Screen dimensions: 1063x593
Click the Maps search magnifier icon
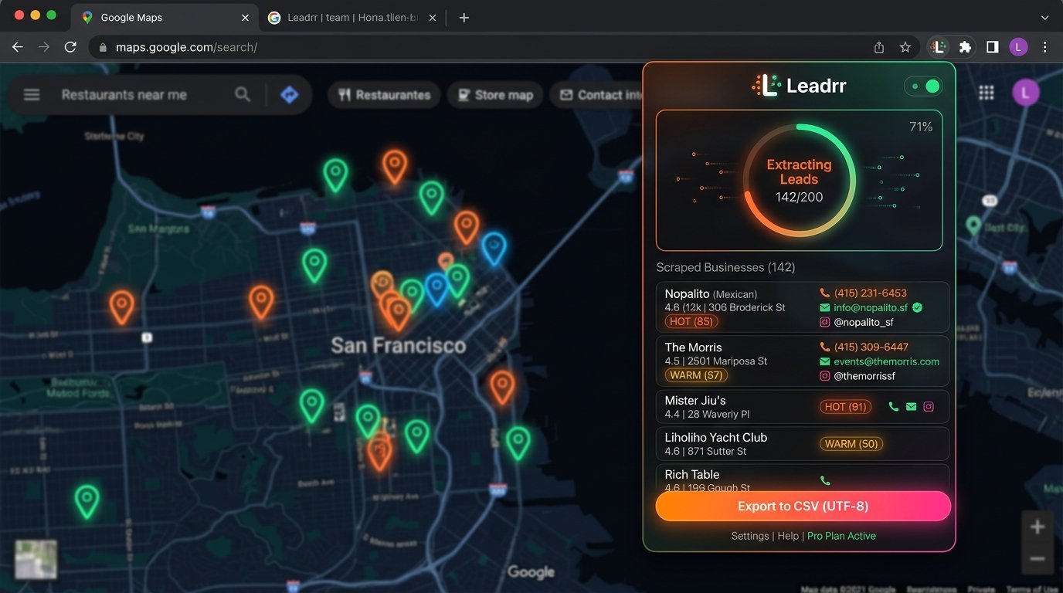click(243, 94)
